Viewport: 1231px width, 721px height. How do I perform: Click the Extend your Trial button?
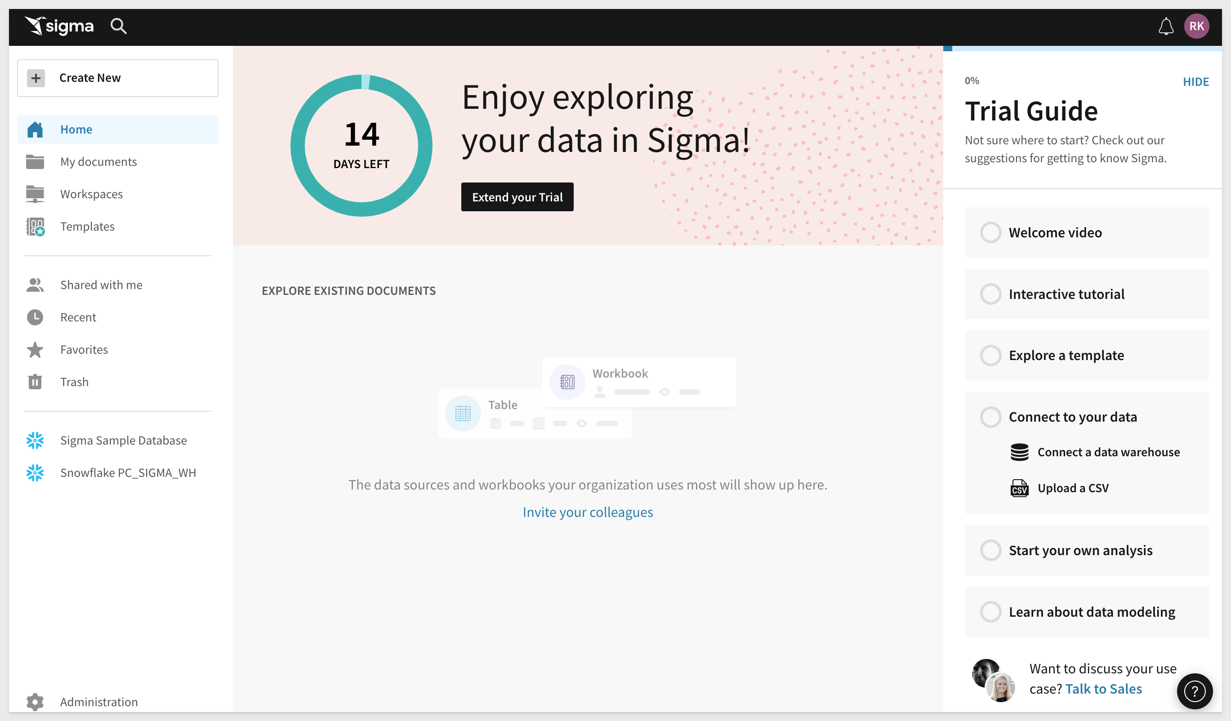[x=517, y=197]
